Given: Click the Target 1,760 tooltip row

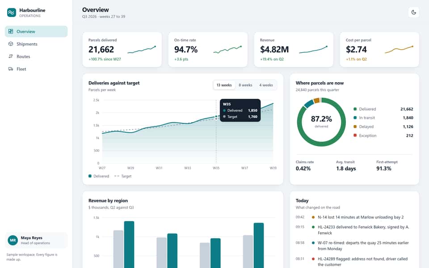Looking at the screenshot, I should pyautogui.click(x=240, y=117).
